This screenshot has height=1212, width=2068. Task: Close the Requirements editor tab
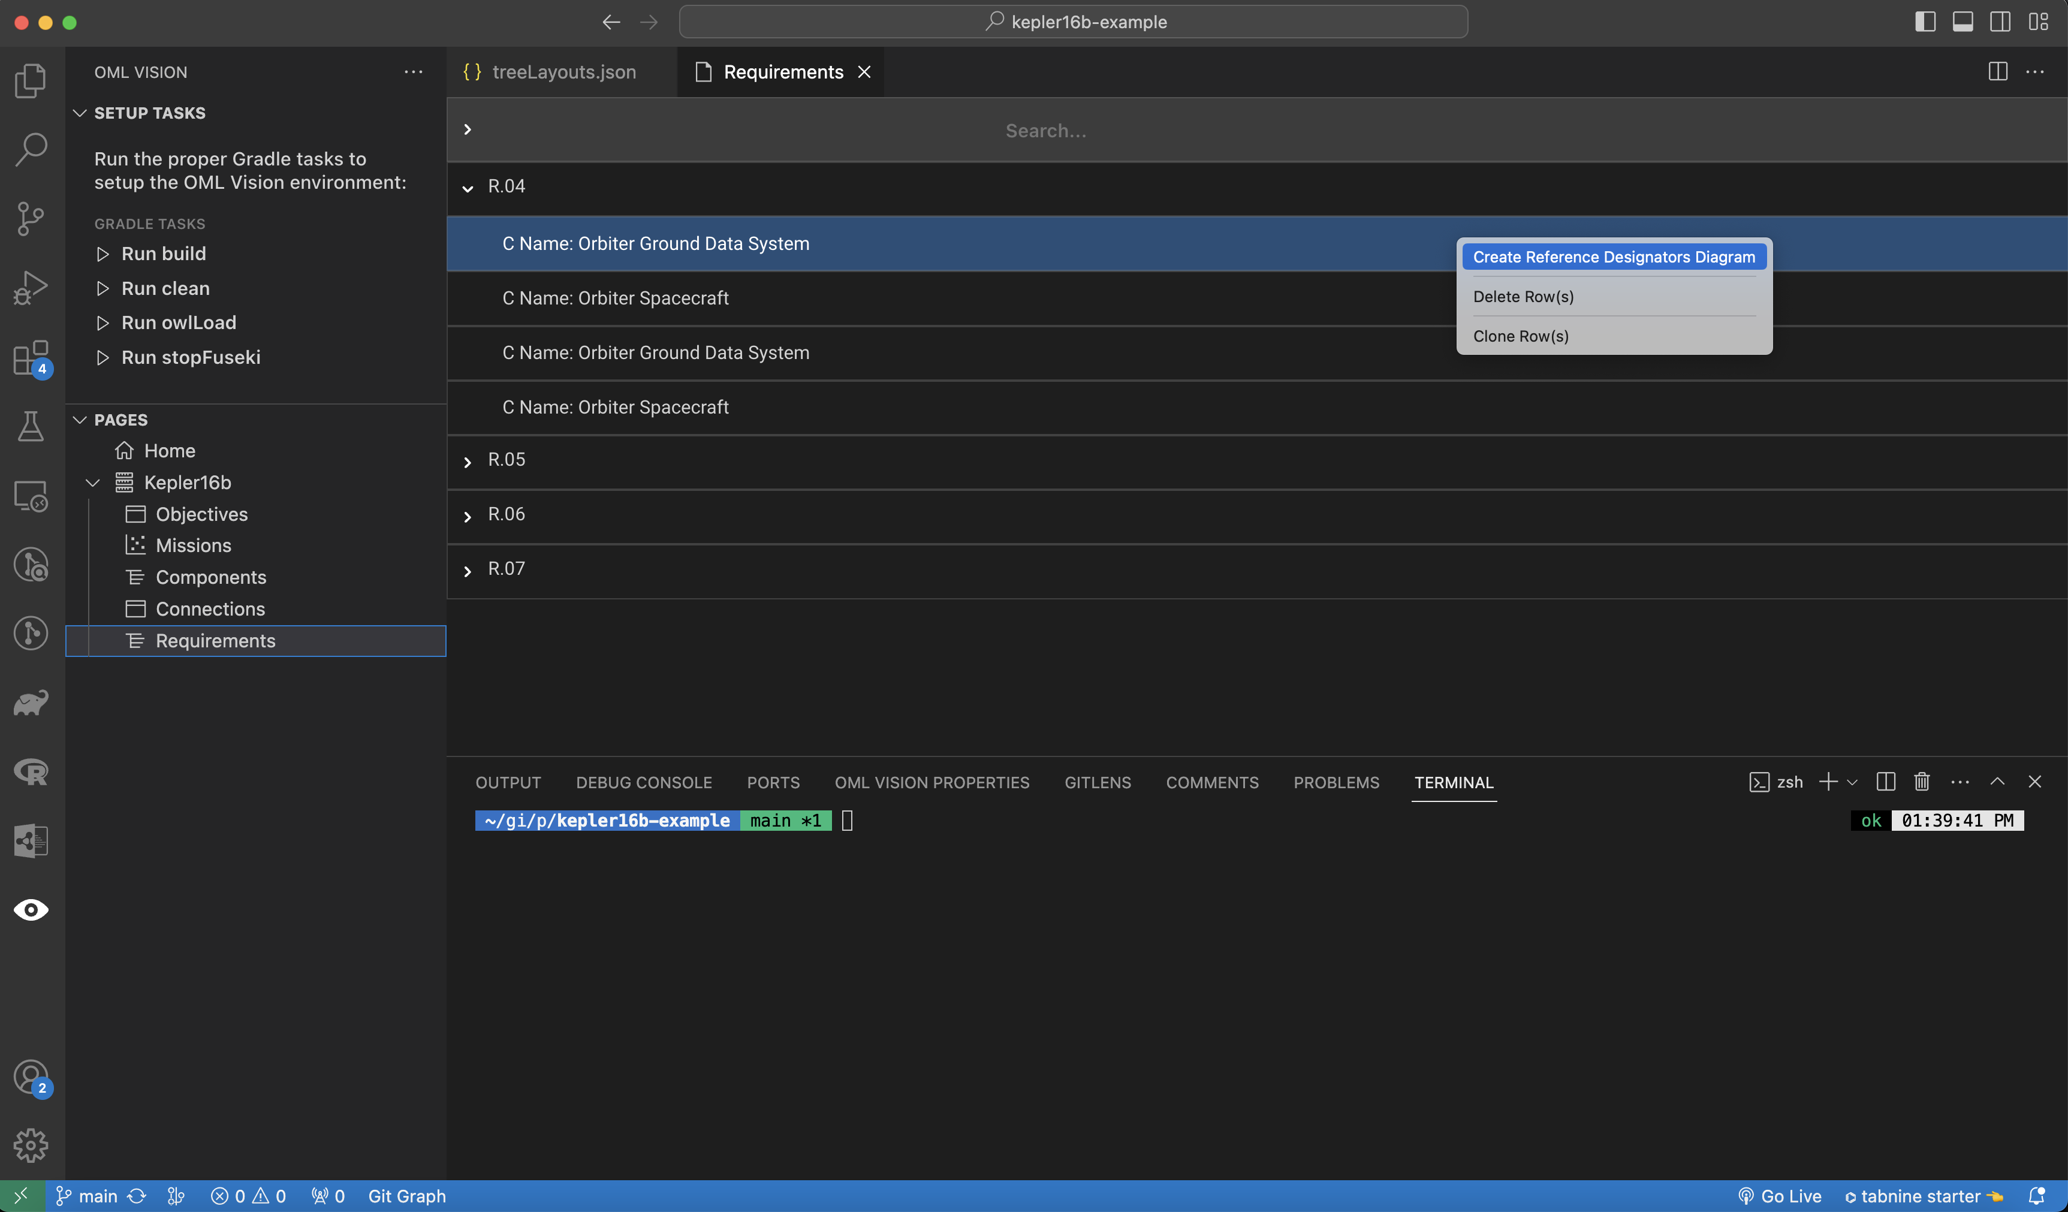[864, 71]
